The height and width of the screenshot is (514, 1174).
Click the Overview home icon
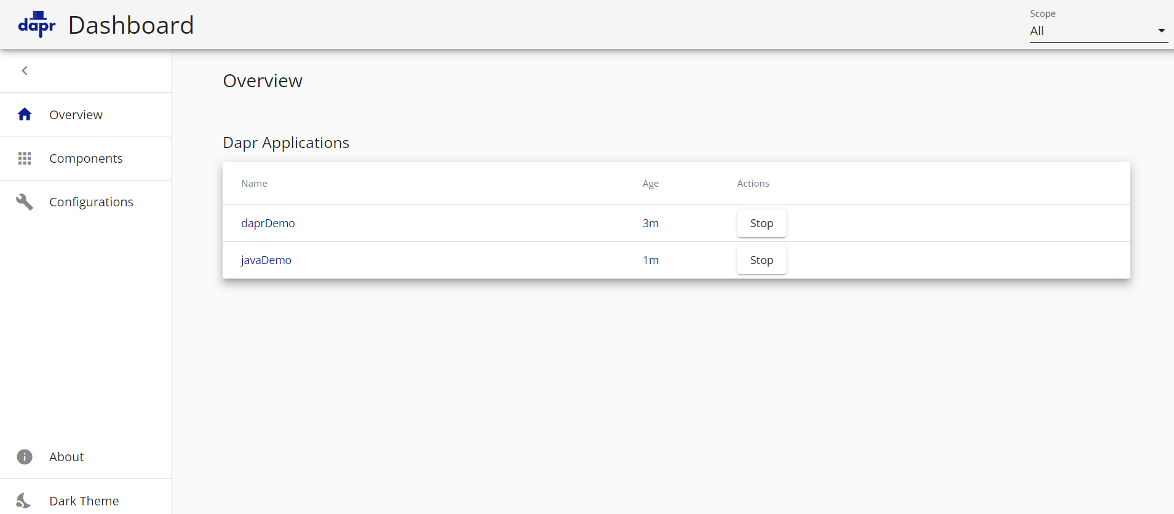coord(25,114)
